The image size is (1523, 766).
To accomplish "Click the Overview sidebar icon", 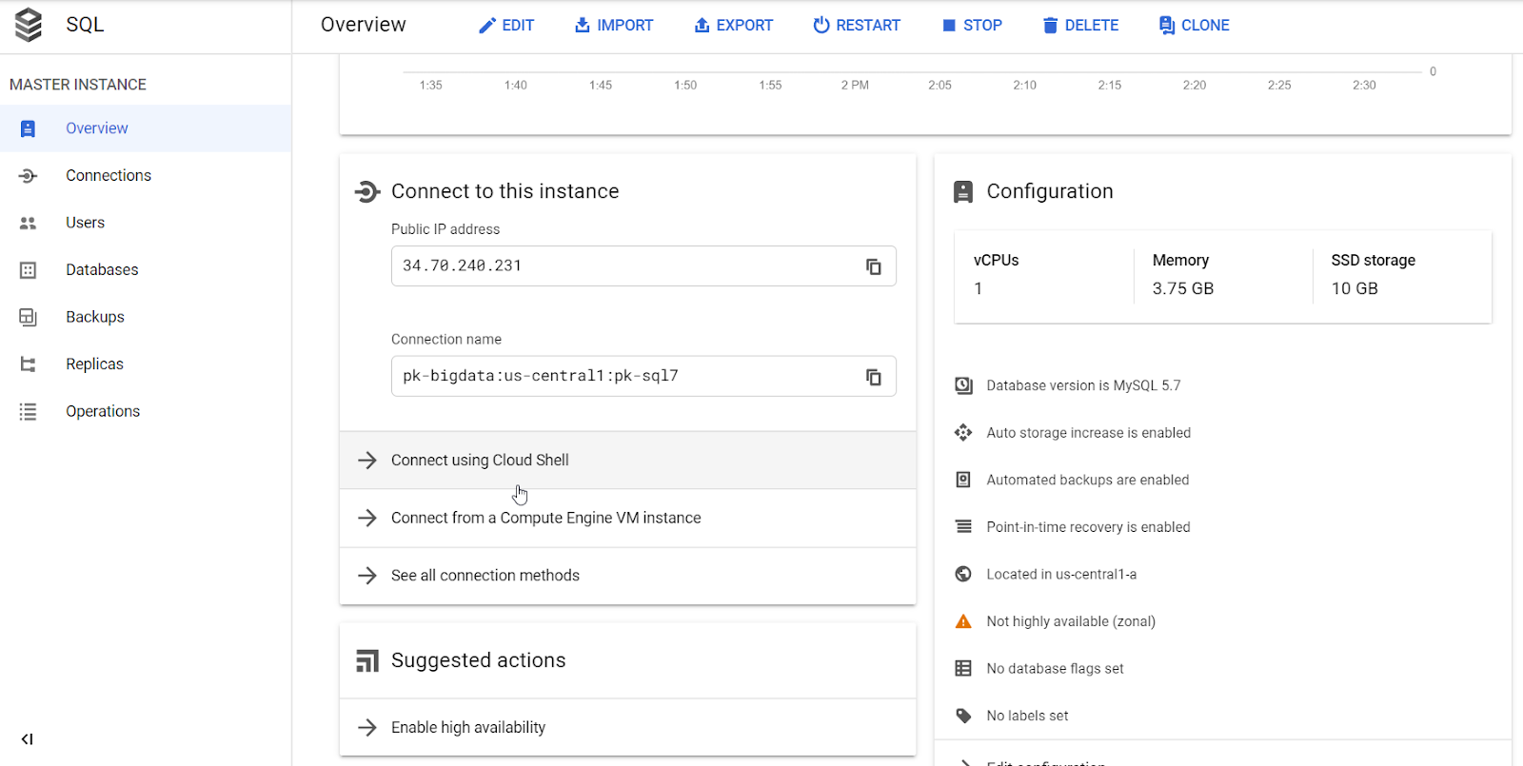I will (28, 128).
